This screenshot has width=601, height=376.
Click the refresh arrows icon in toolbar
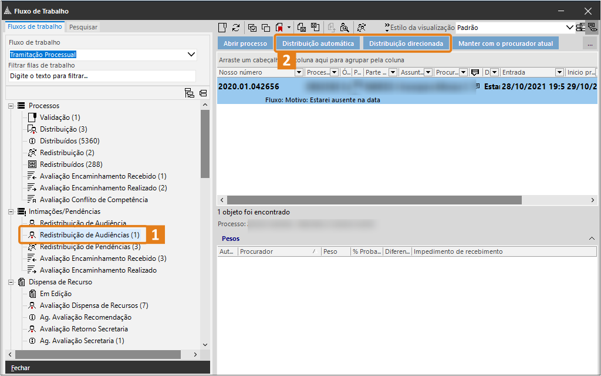click(x=236, y=28)
